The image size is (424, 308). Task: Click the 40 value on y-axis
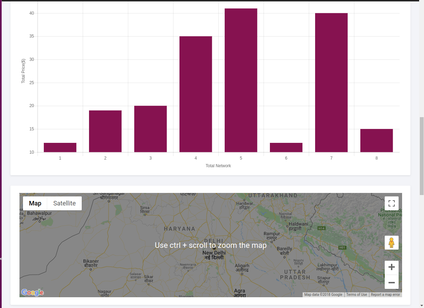(32, 13)
